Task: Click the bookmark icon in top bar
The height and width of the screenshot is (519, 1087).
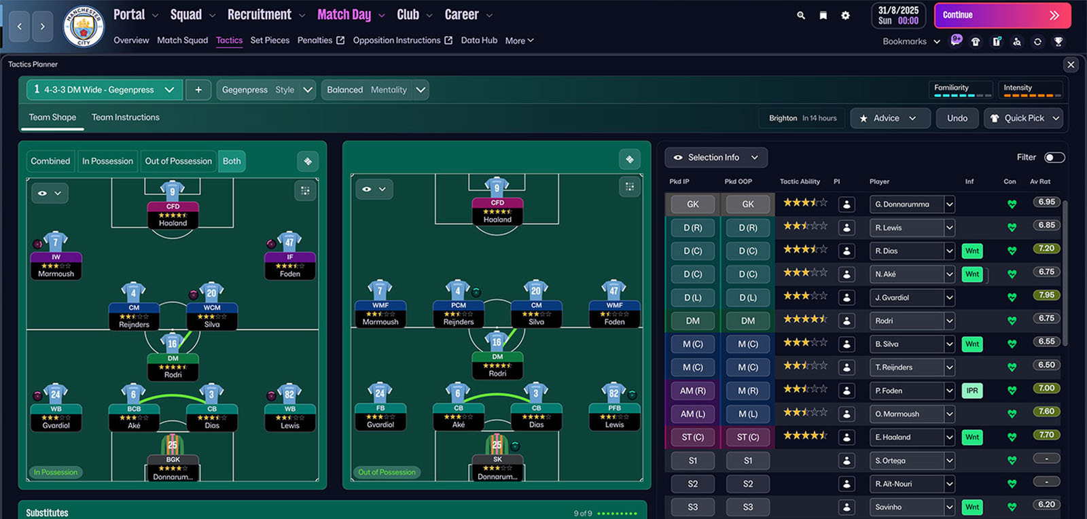Action: click(x=823, y=15)
